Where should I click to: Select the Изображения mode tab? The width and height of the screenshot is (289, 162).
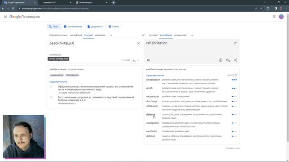pyautogui.click(x=73, y=27)
